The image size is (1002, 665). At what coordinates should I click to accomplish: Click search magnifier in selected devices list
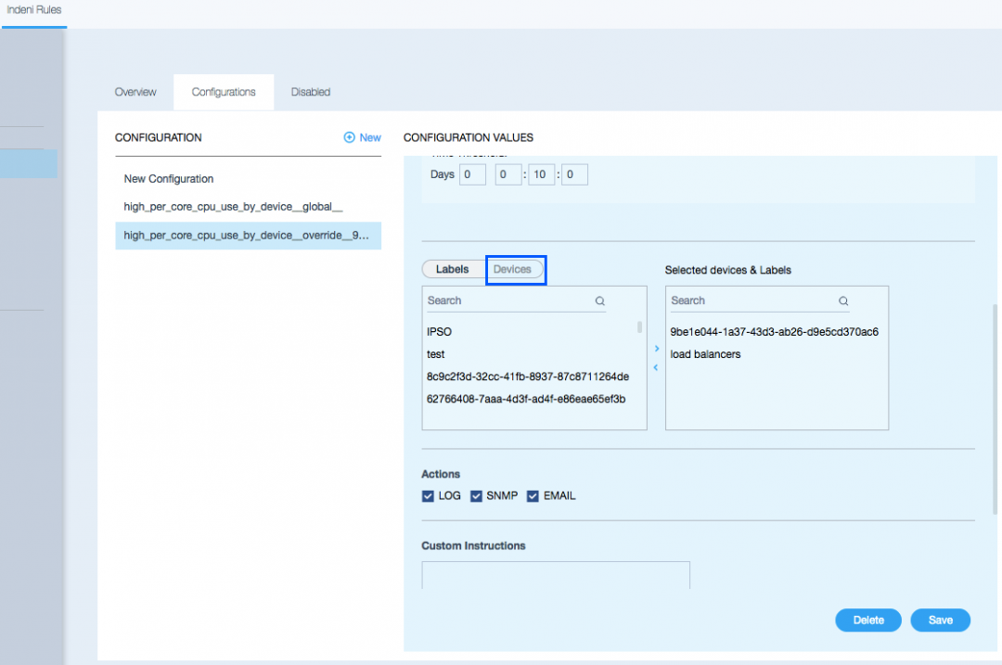tap(843, 301)
